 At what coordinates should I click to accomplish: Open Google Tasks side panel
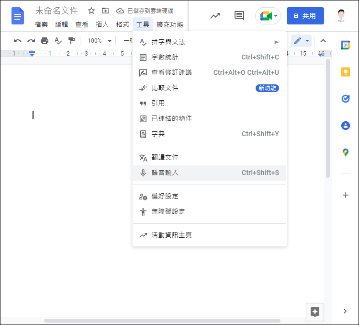pyautogui.click(x=346, y=99)
